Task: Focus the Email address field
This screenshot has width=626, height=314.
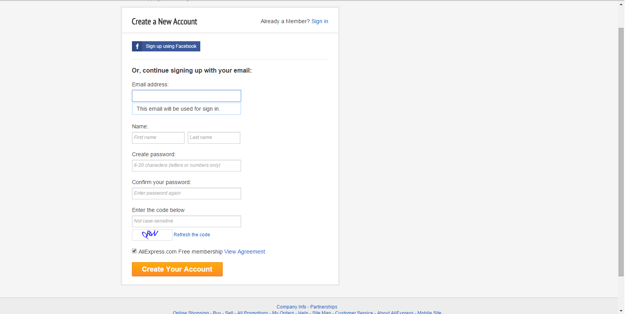Action: [186, 96]
